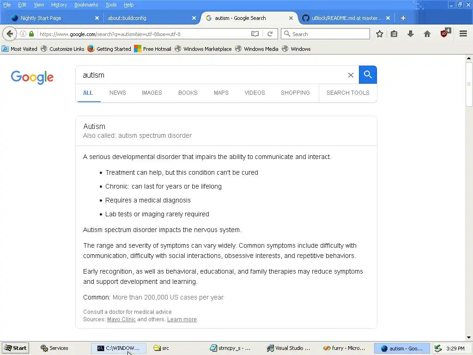Viewport: 473px width, 355px height.
Task: Open the View menu
Action: click(39, 5)
